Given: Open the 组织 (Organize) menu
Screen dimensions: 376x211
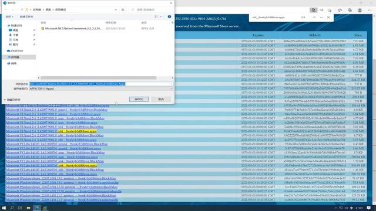Looking at the screenshot, I should click(9, 16).
